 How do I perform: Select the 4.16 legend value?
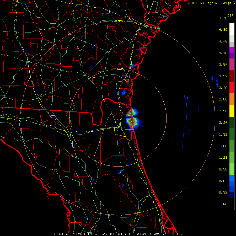[x=223, y=53]
